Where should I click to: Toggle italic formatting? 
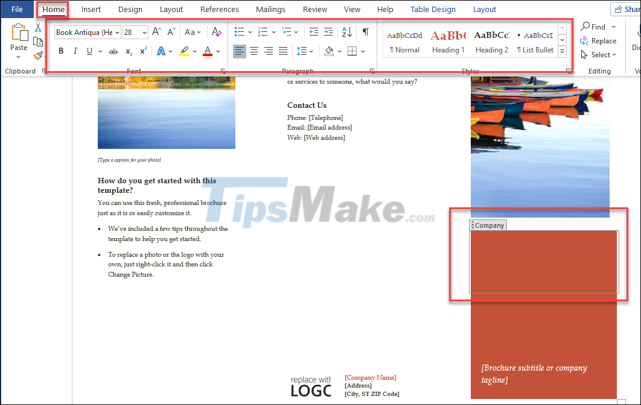coord(75,51)
